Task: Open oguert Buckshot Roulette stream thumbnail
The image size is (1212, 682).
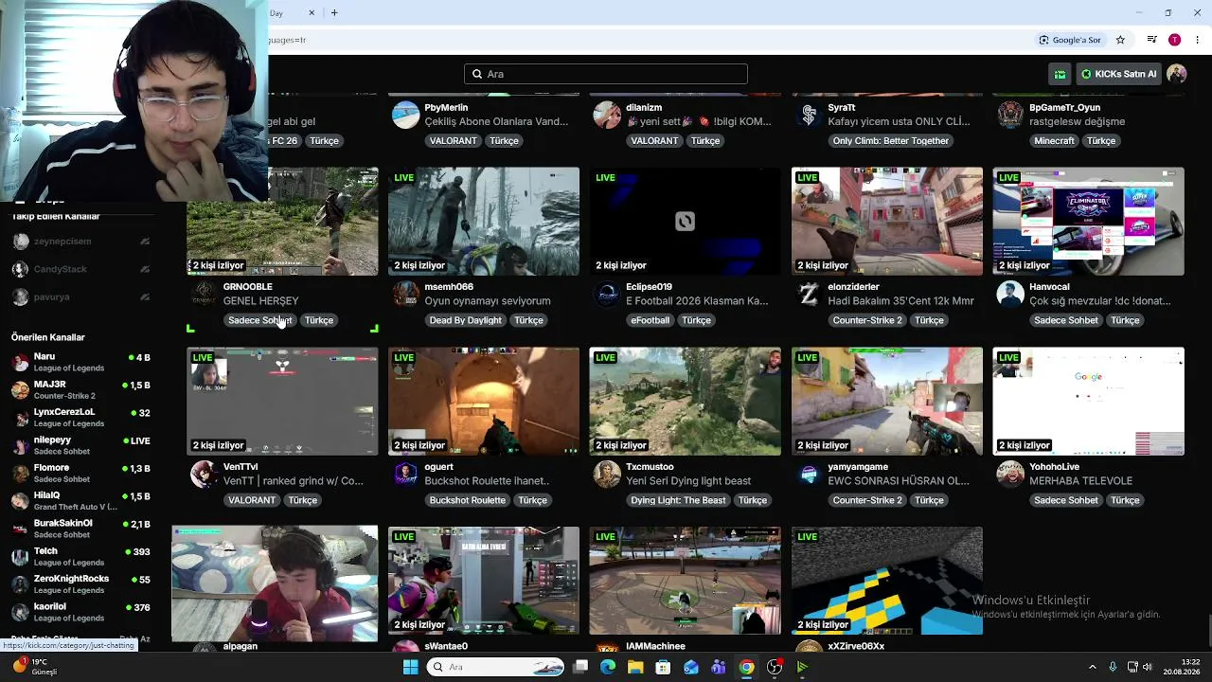Action: click(484, 402)
